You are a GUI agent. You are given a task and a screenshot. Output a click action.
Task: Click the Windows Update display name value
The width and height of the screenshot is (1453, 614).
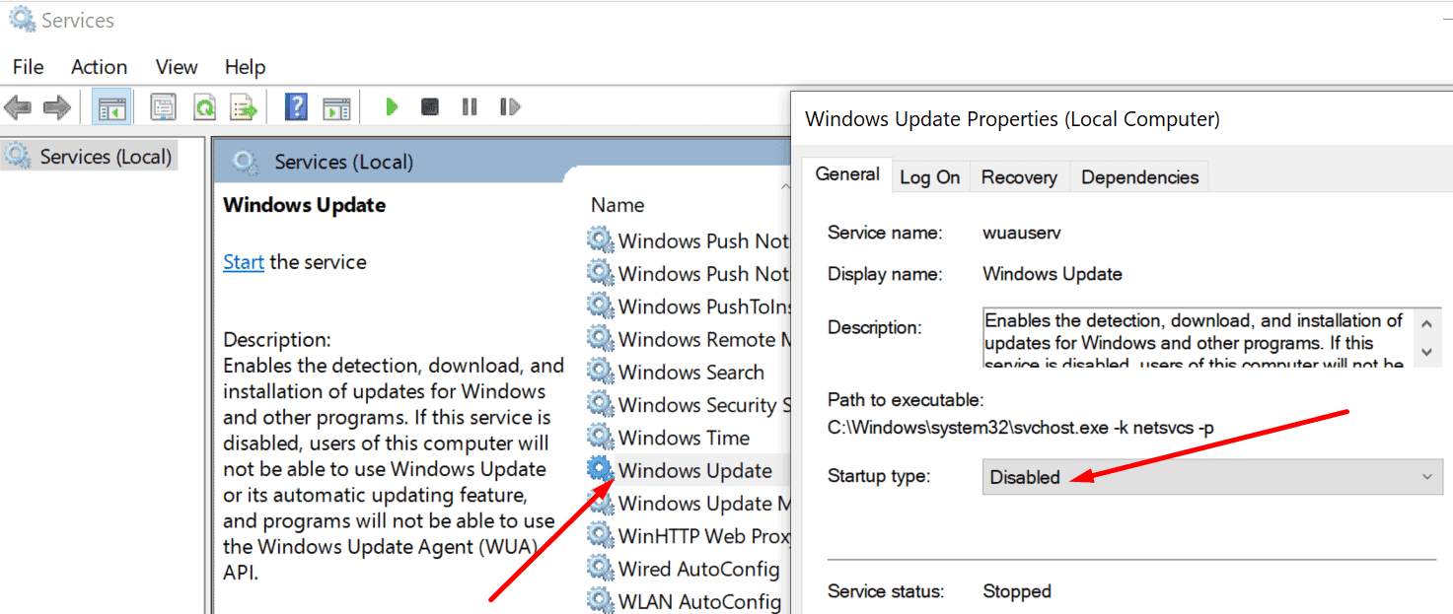(1053, 274)
